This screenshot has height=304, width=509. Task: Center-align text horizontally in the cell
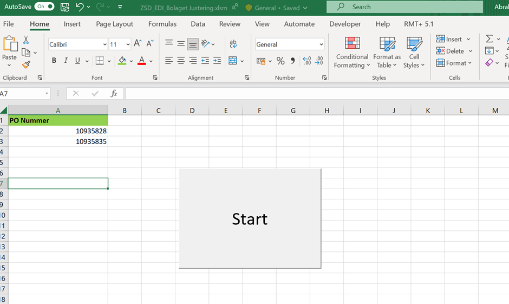click(181, 61)
